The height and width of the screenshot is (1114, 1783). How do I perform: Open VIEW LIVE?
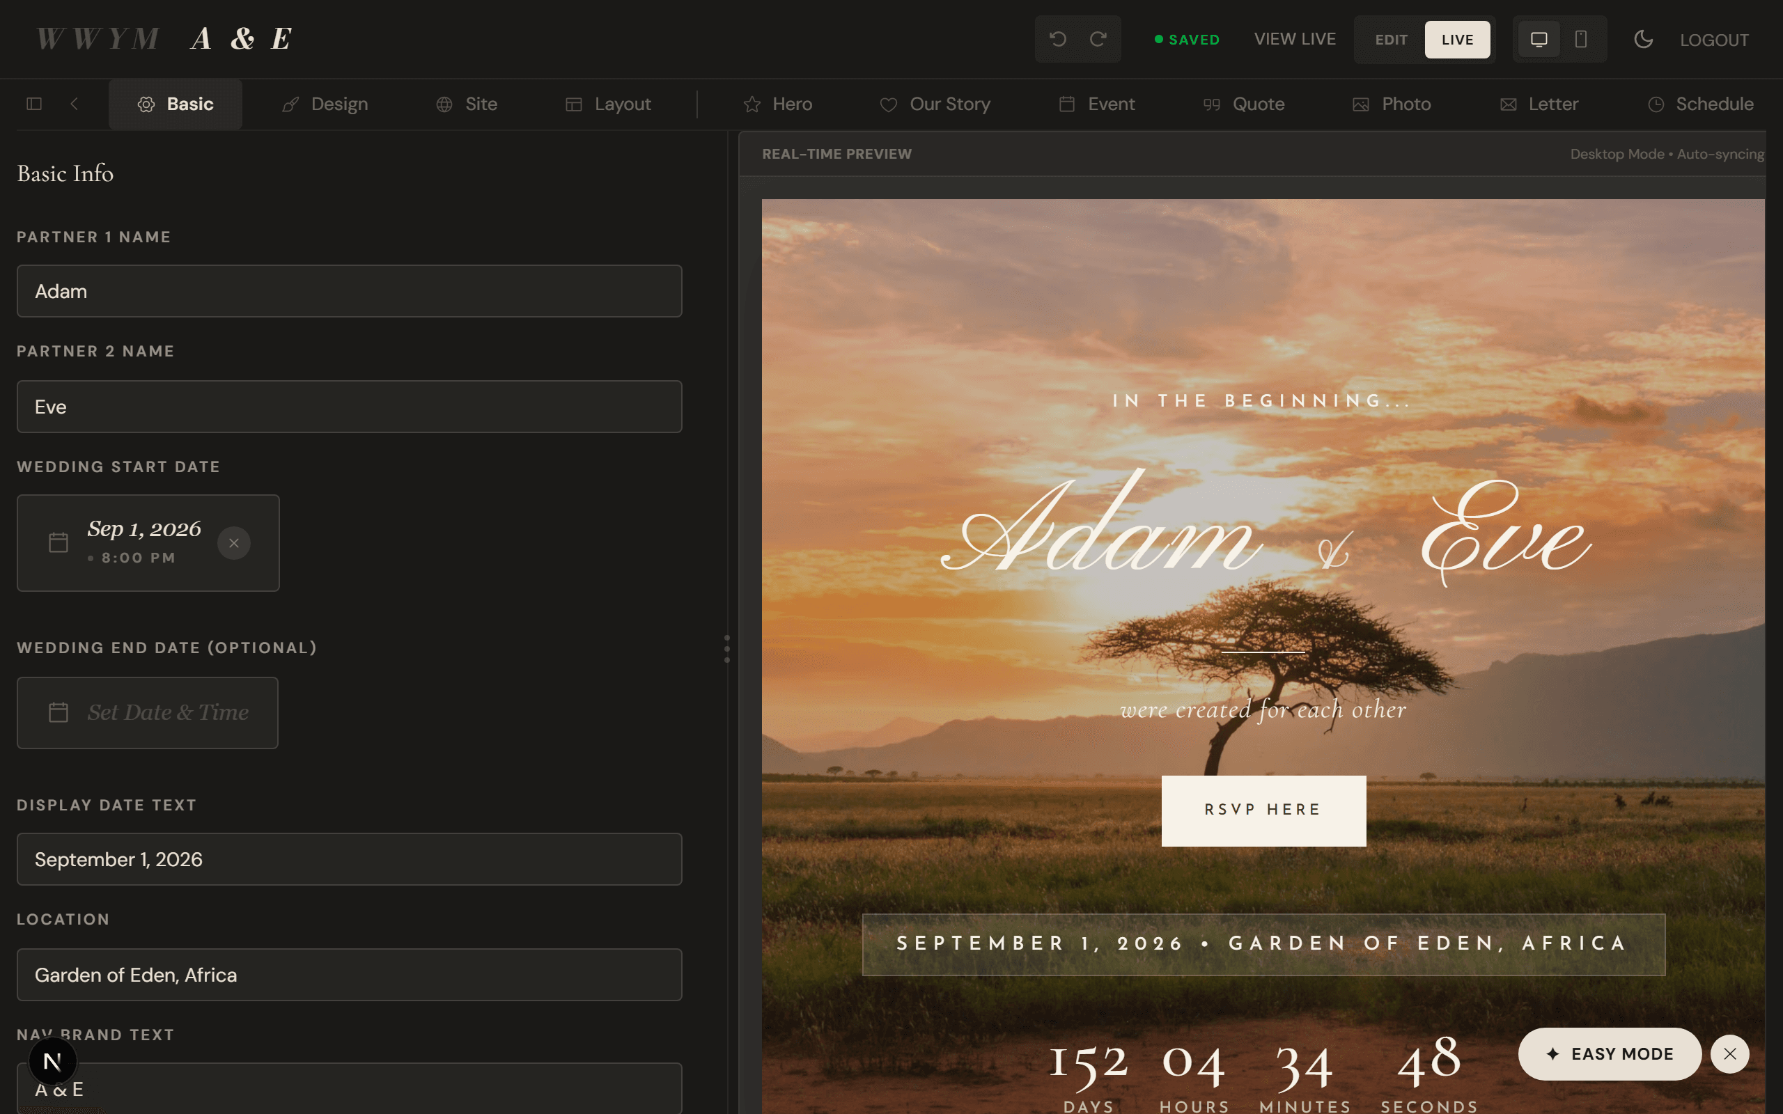pos(1295,39)
